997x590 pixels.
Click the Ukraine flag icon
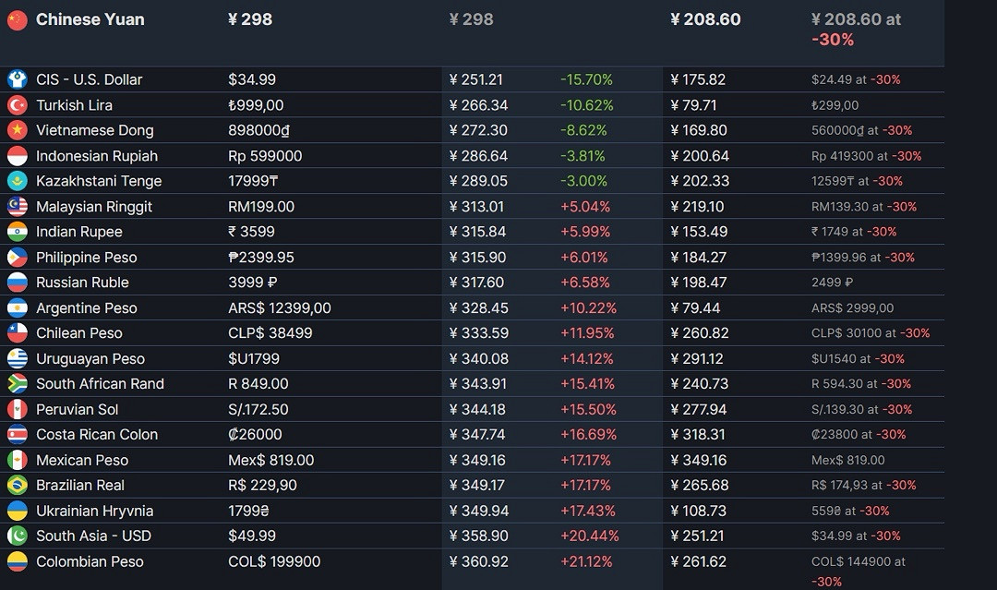pos(17,511)
